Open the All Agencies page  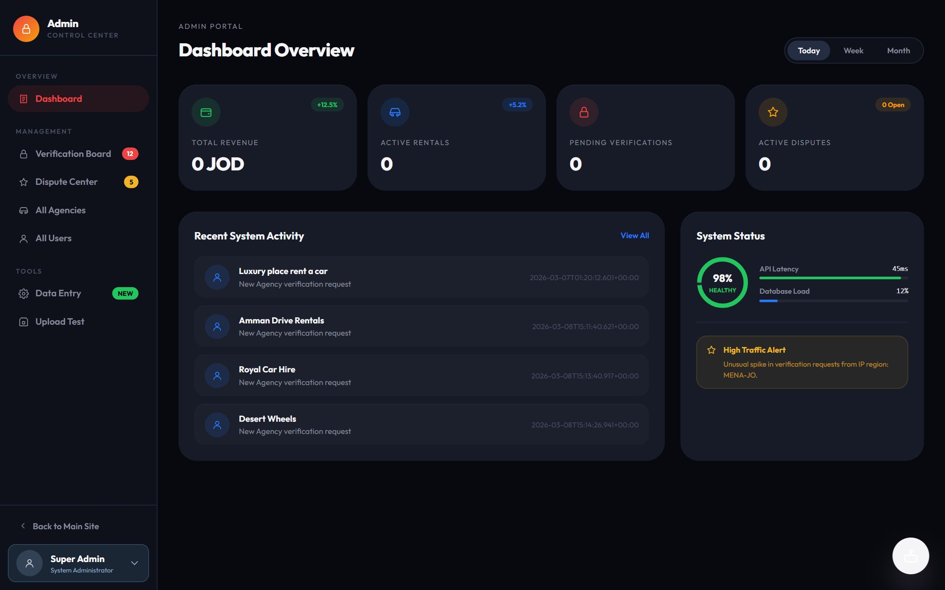point(78,210)
